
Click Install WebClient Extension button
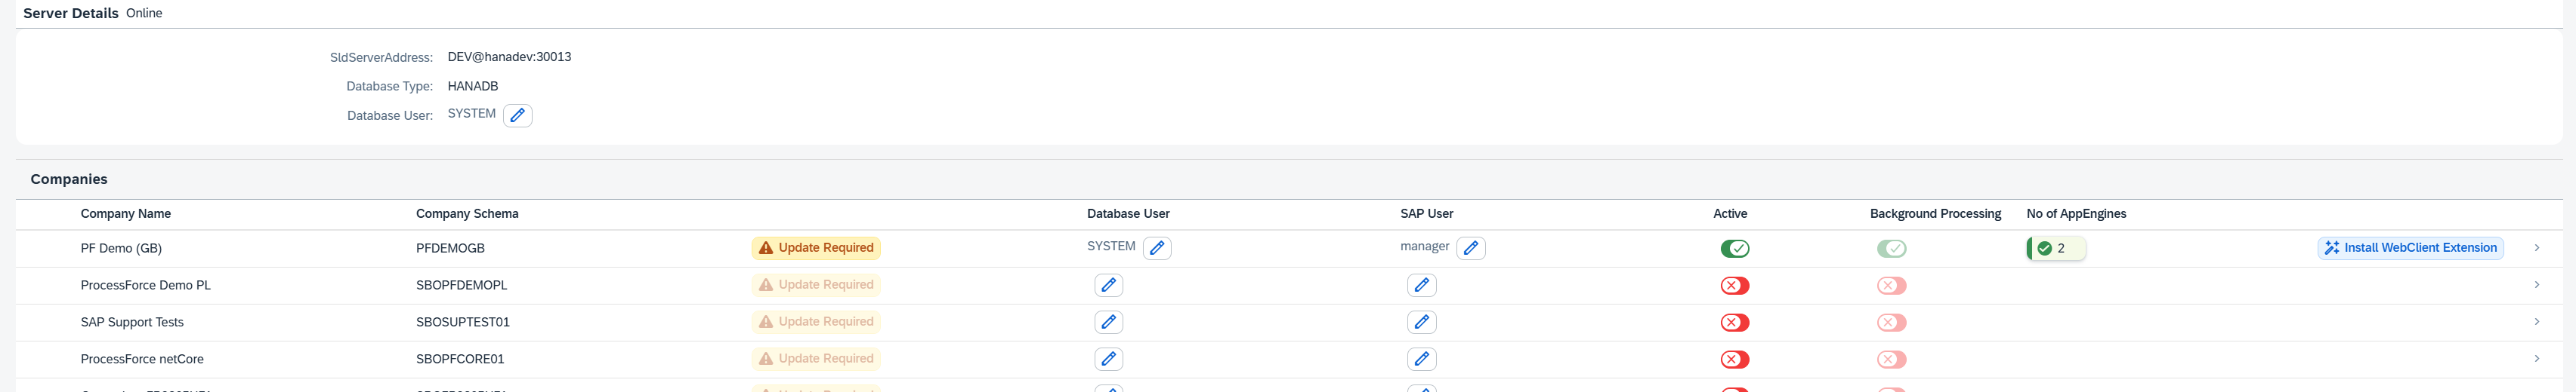tap(2409, 248)
